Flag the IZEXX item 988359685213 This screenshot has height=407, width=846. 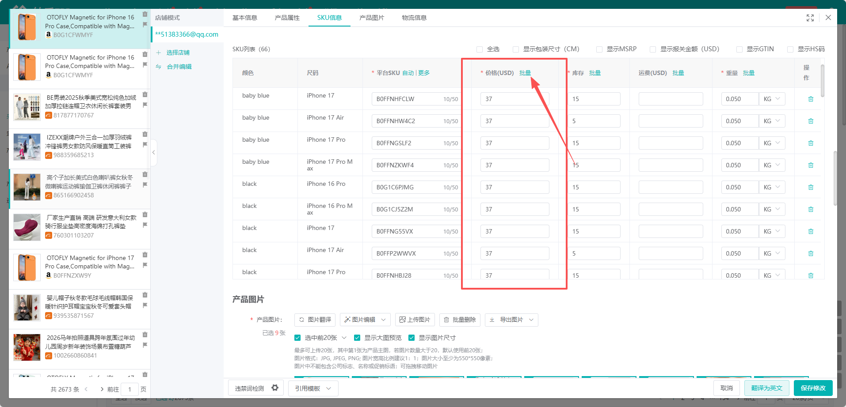click(145, 145)
